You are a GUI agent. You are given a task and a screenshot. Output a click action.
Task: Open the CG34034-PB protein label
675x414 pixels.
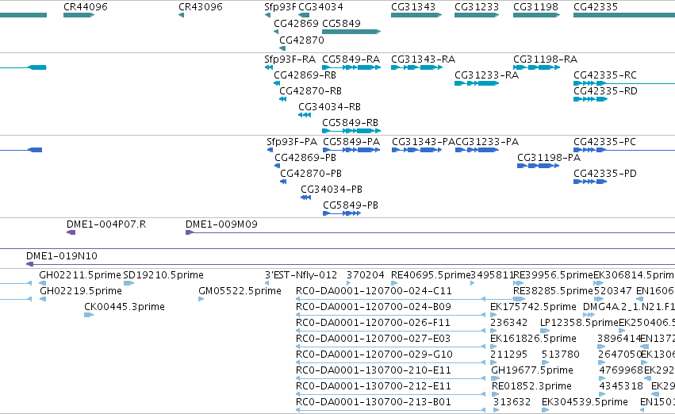pyautogui.click(x=332, y=190)
